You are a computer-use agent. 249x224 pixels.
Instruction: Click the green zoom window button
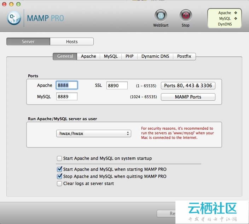point(18,4)
